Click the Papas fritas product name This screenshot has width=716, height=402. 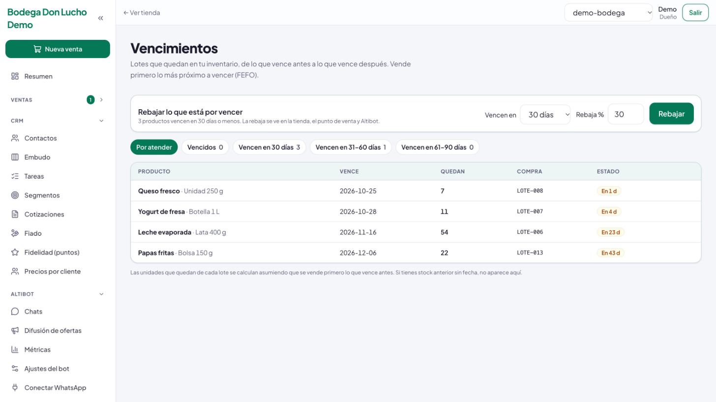coord(156,253)
